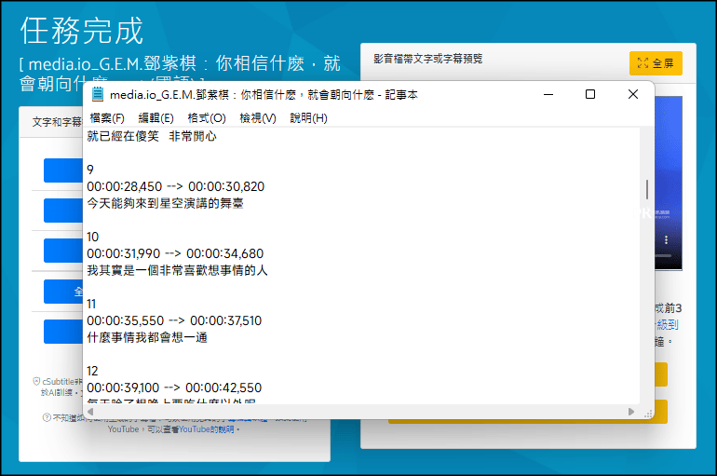Click timestamp line 00:00:39,100 --> 00:00:42,550
This screenshot has width=717, height=476.
click(174, 388)
